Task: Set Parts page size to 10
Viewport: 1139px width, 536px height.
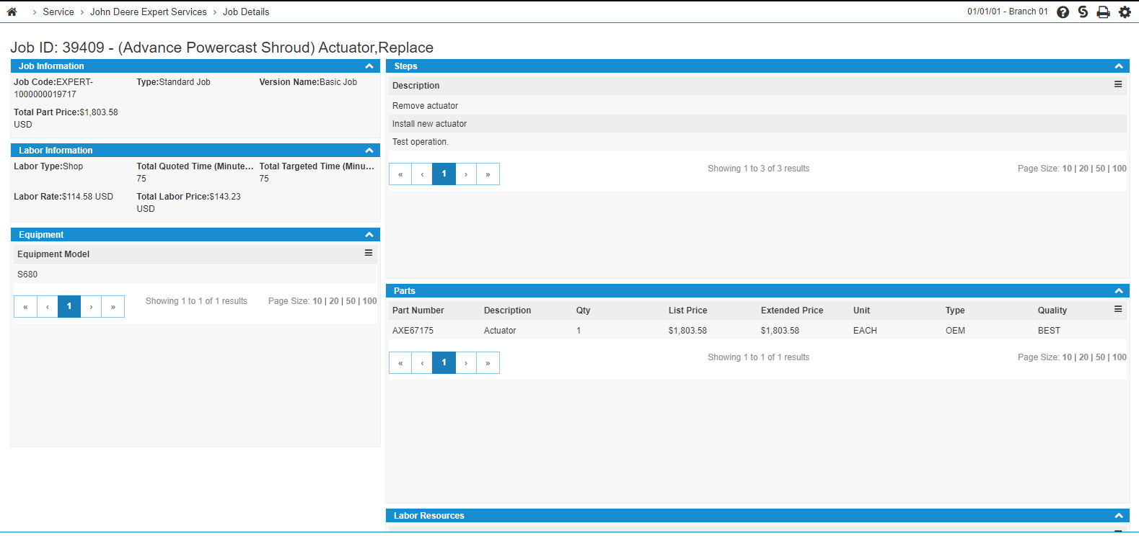Action: coord(1067,357)
